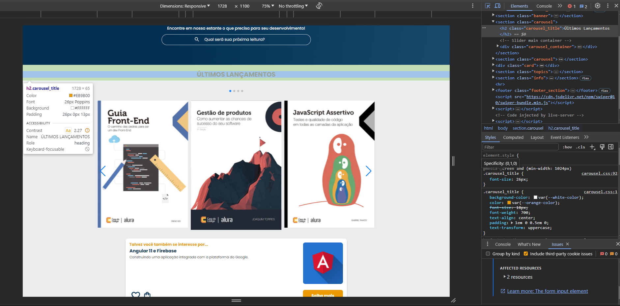Open the Event Listeners tab
This screenshot has width=620, height=306.
(565, 137)
